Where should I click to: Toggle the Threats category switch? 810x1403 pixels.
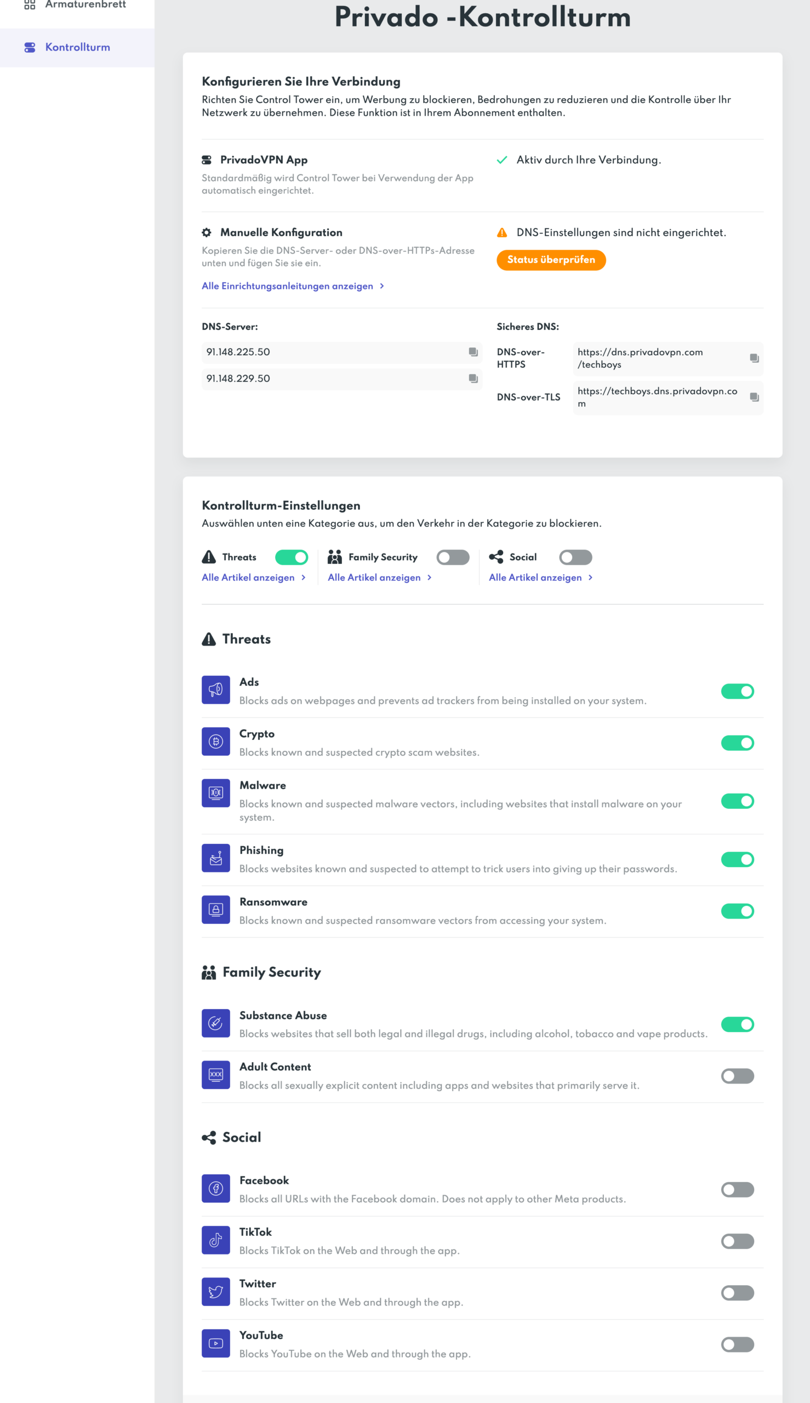[x=292, y=557]
